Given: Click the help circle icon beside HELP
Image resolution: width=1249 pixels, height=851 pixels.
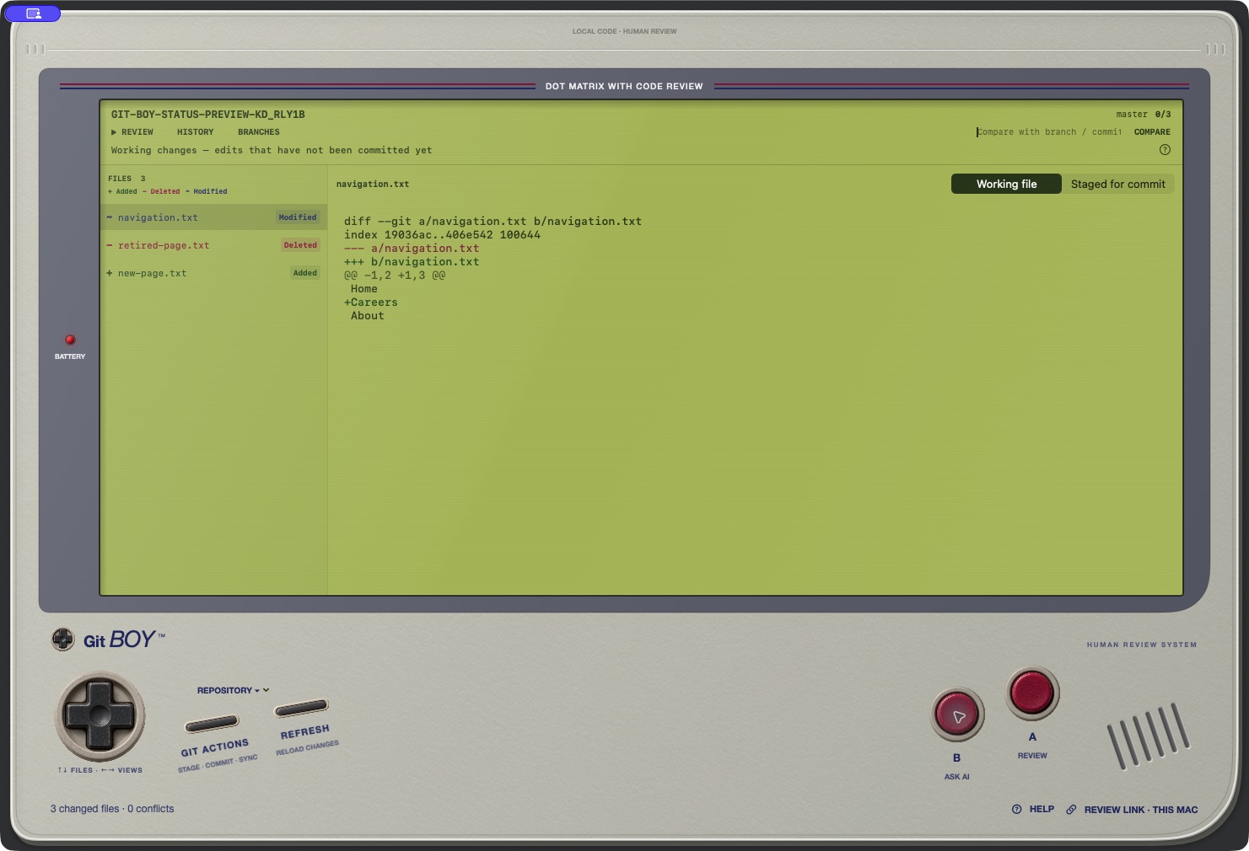Looking at the screenshot, I should pos(1016,810).
